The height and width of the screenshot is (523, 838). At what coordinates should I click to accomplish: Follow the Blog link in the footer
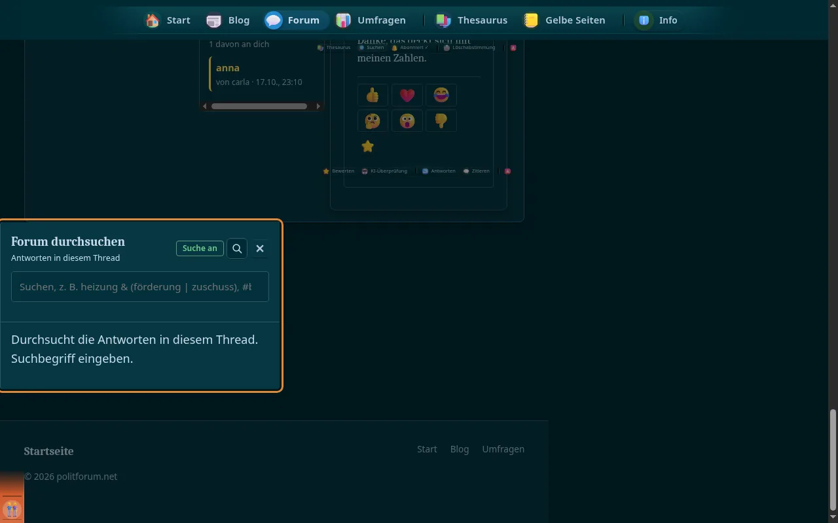460,449
